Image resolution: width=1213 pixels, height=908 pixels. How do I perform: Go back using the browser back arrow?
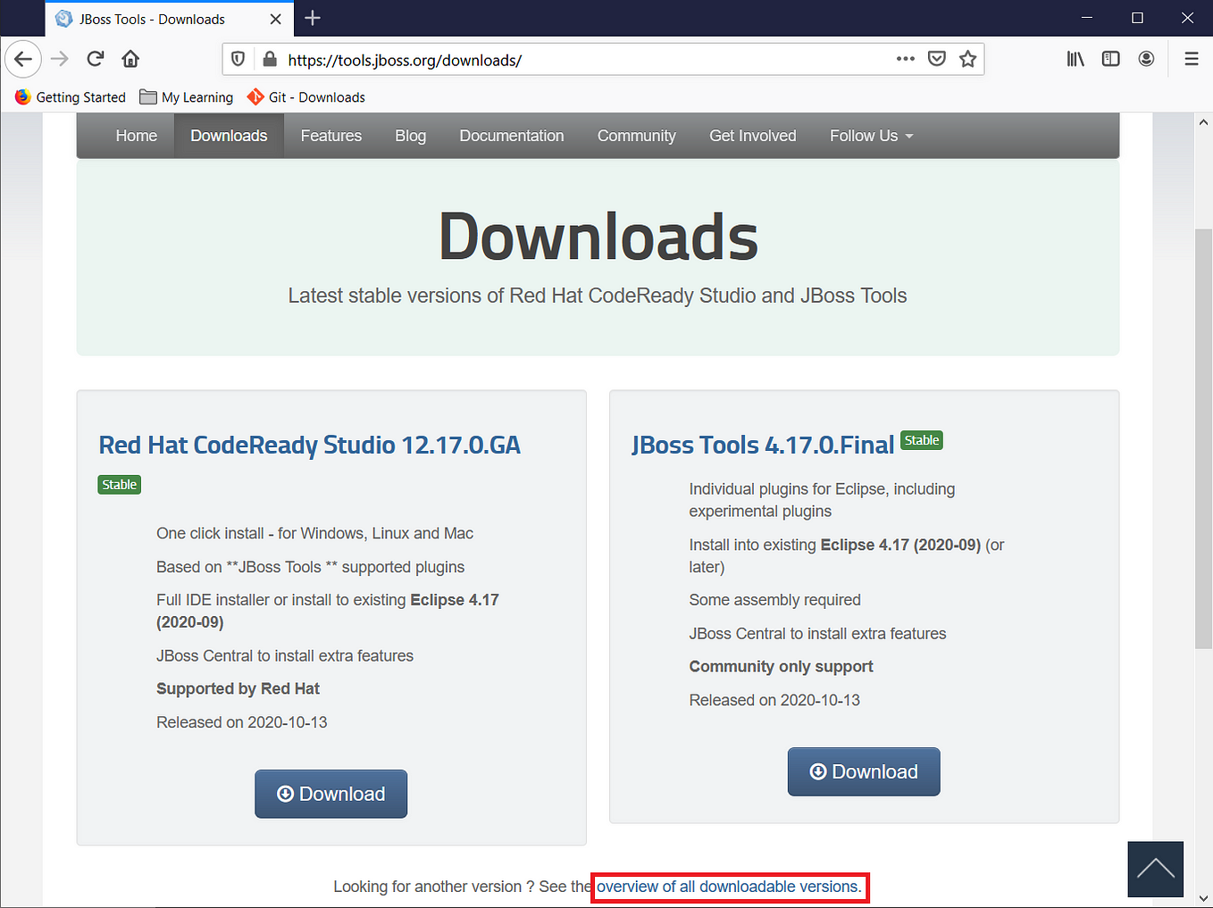[x=23, y=59]
